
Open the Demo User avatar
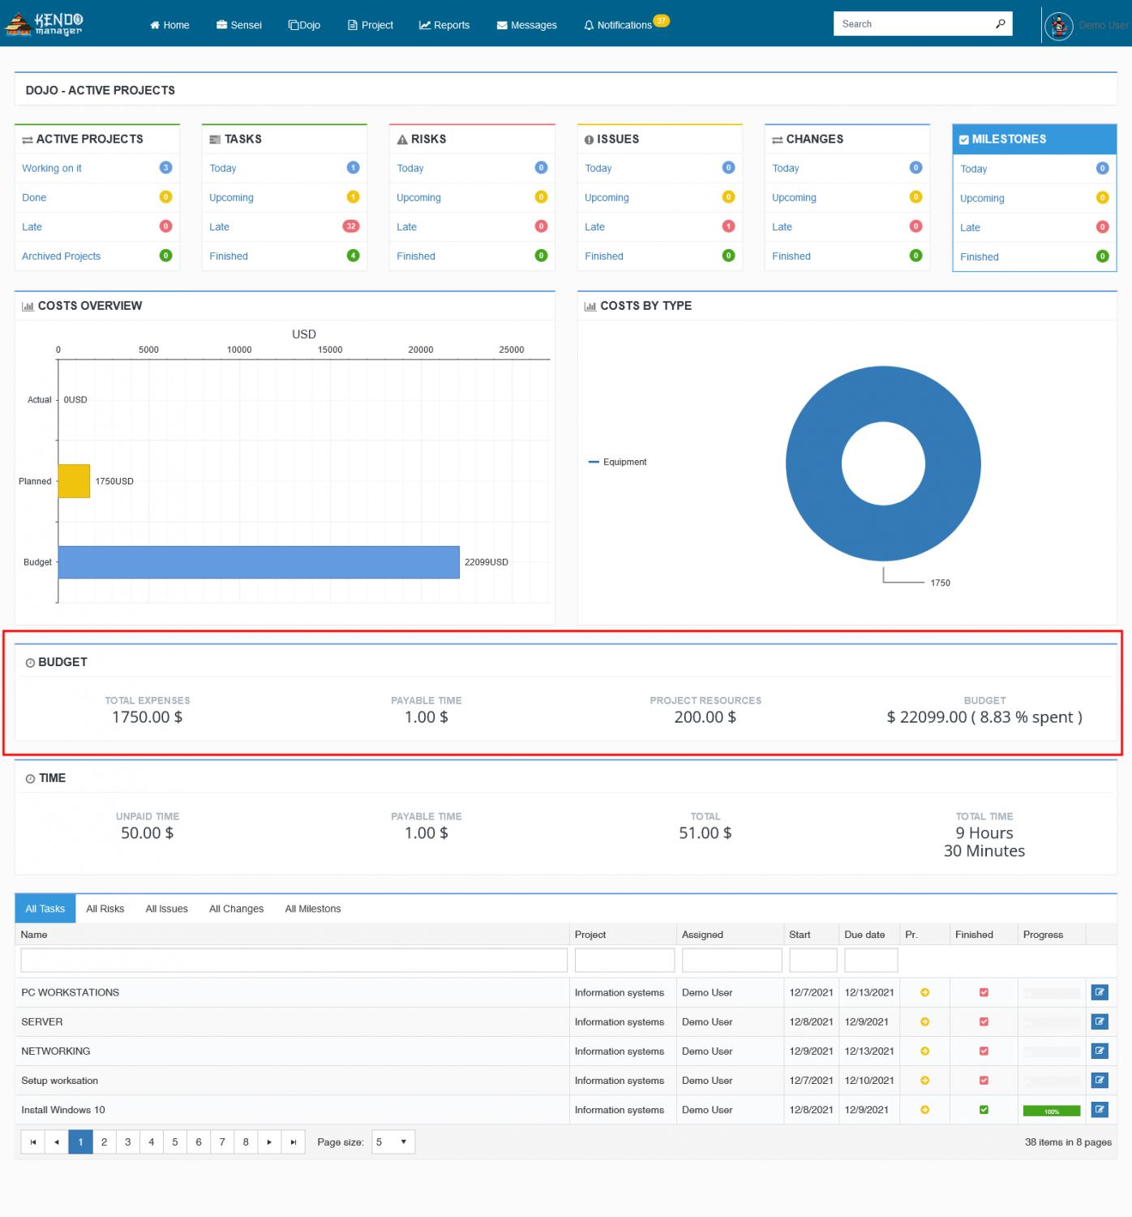(1058, 26)
